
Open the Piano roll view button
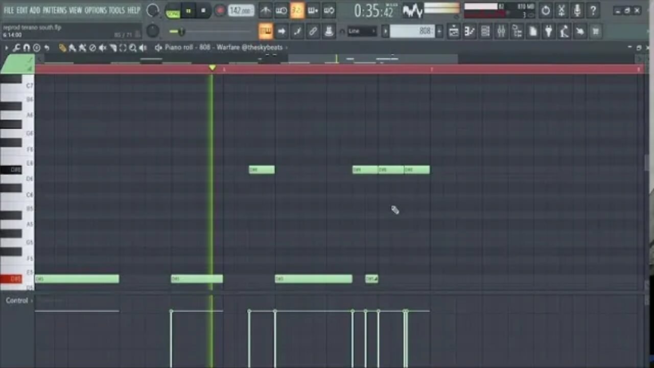pyautogui.click(x=470, y=31)
